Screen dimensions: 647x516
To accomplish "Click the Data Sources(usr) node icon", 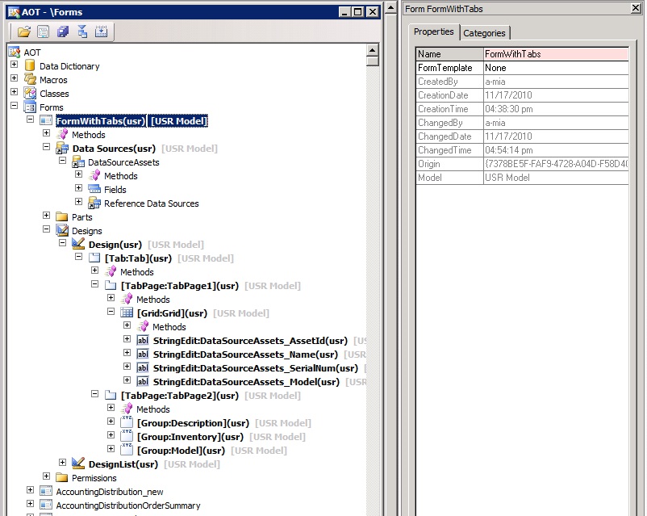I will pyautogui.click(x=62, y=149).
